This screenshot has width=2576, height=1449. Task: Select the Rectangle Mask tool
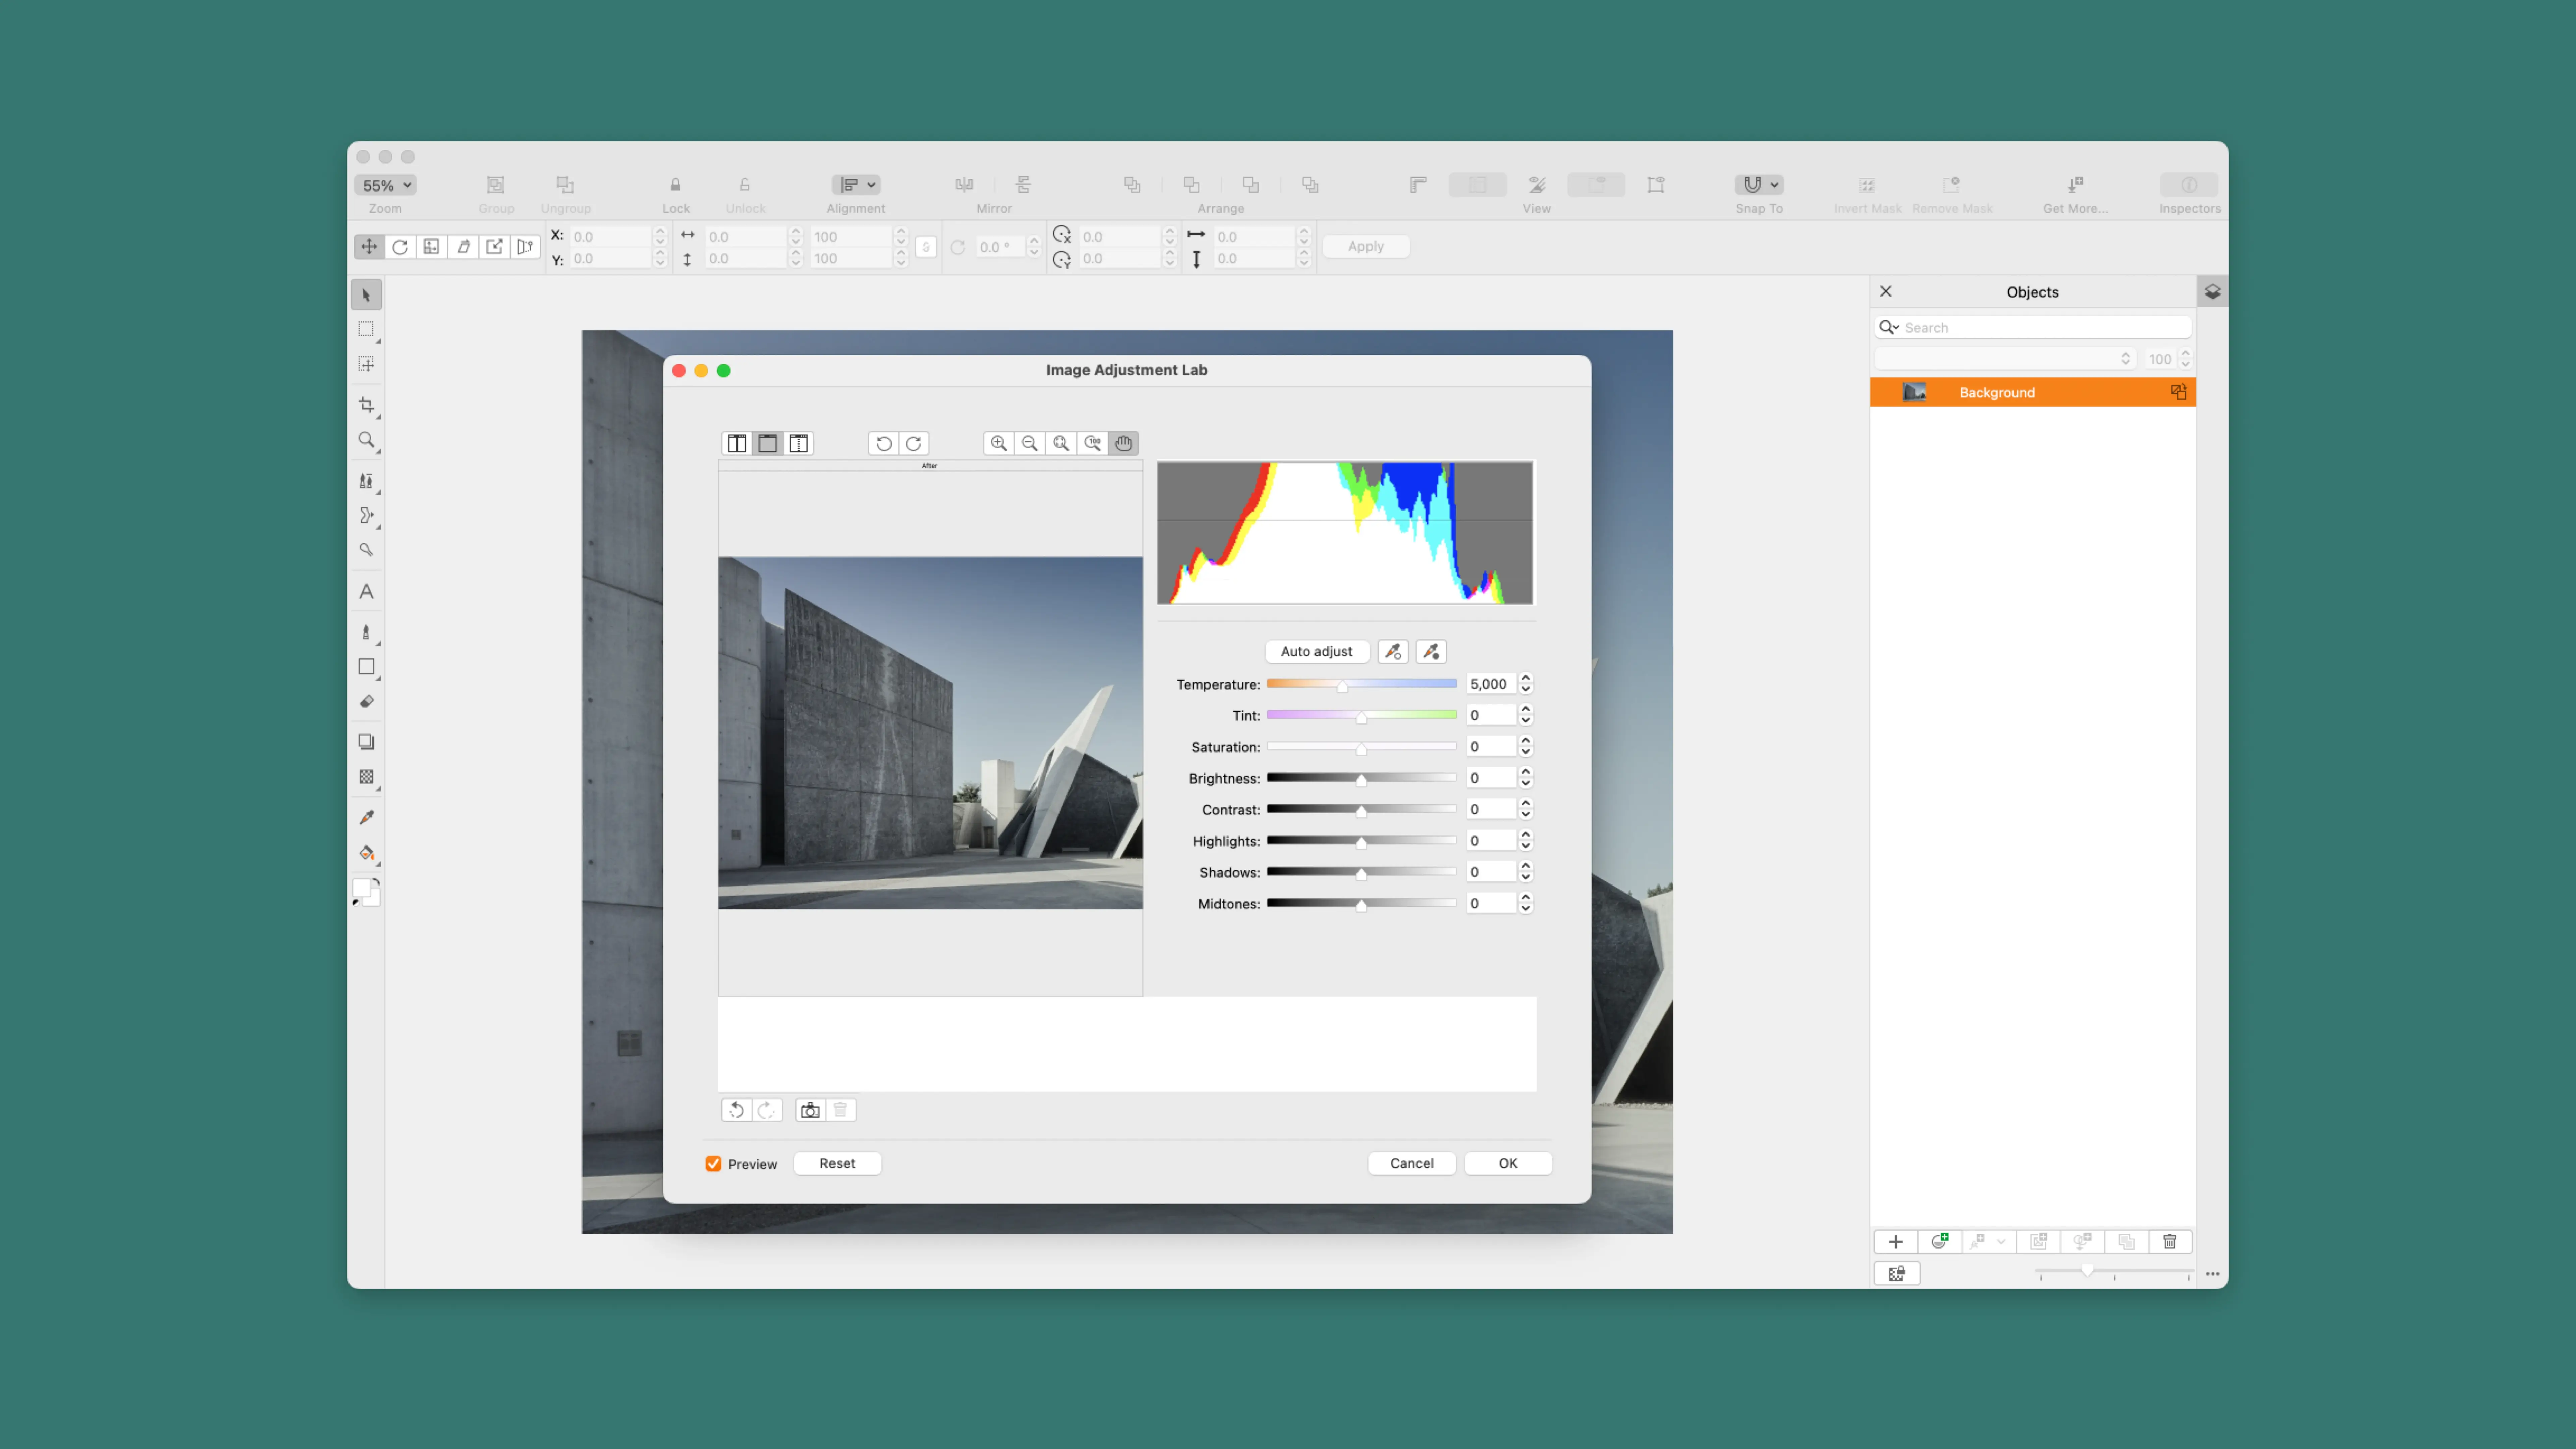[x=366, y=329]
